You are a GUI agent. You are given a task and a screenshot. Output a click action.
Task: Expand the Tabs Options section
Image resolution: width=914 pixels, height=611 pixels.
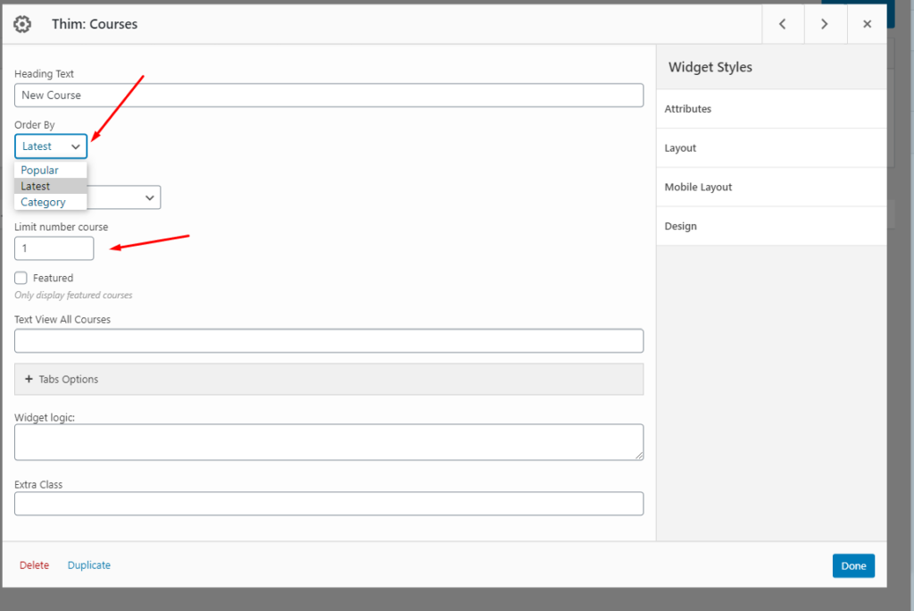(328, 380)
